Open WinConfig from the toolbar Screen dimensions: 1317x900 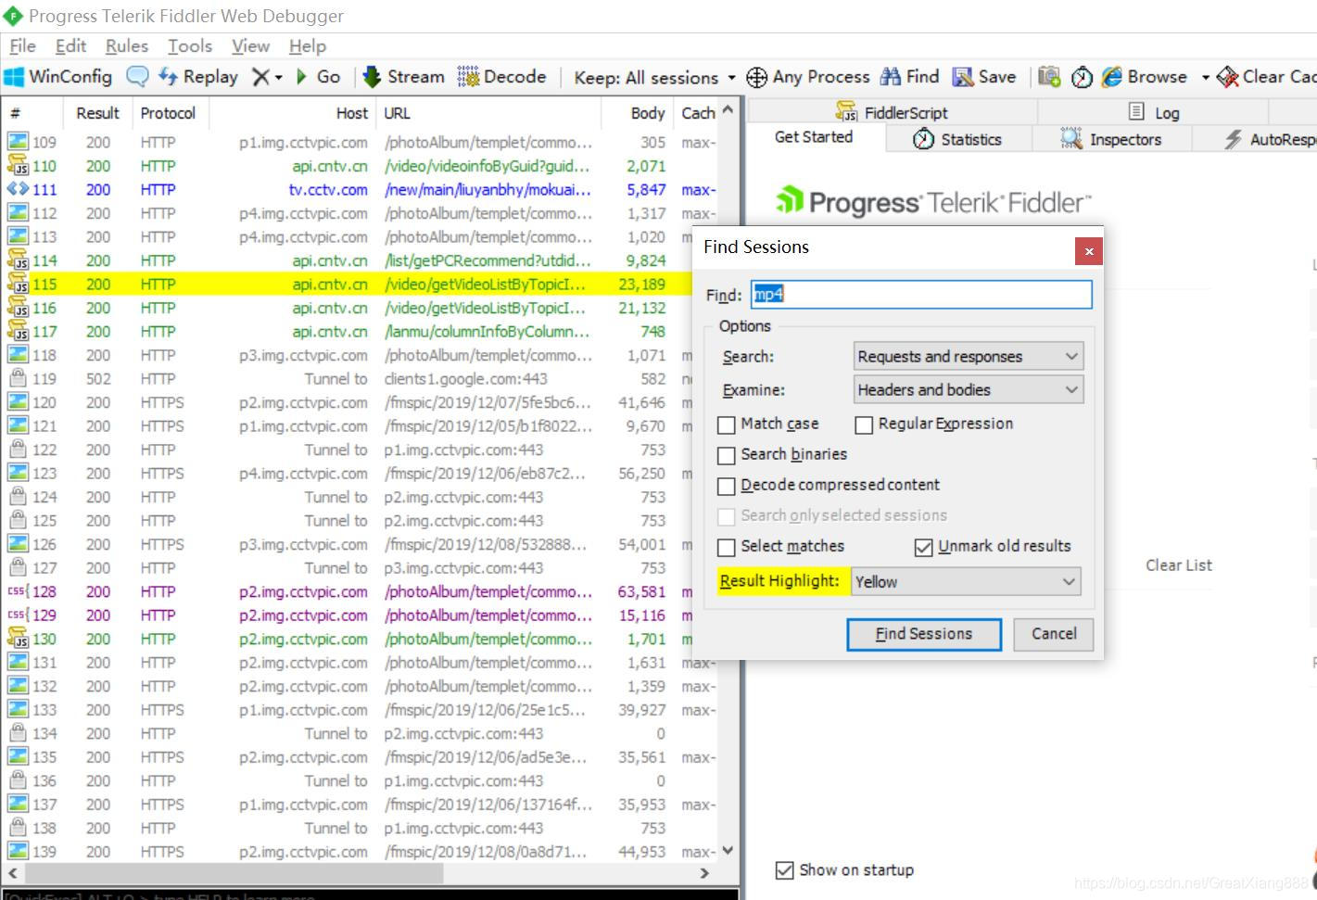57,77
